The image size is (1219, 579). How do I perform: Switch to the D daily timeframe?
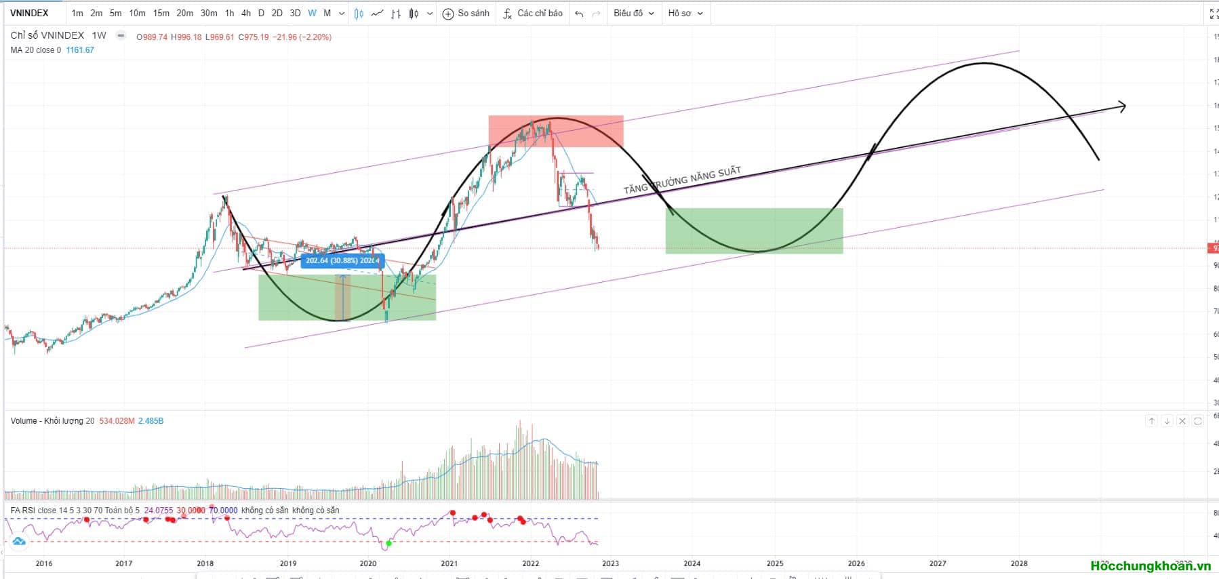[261, 14]
